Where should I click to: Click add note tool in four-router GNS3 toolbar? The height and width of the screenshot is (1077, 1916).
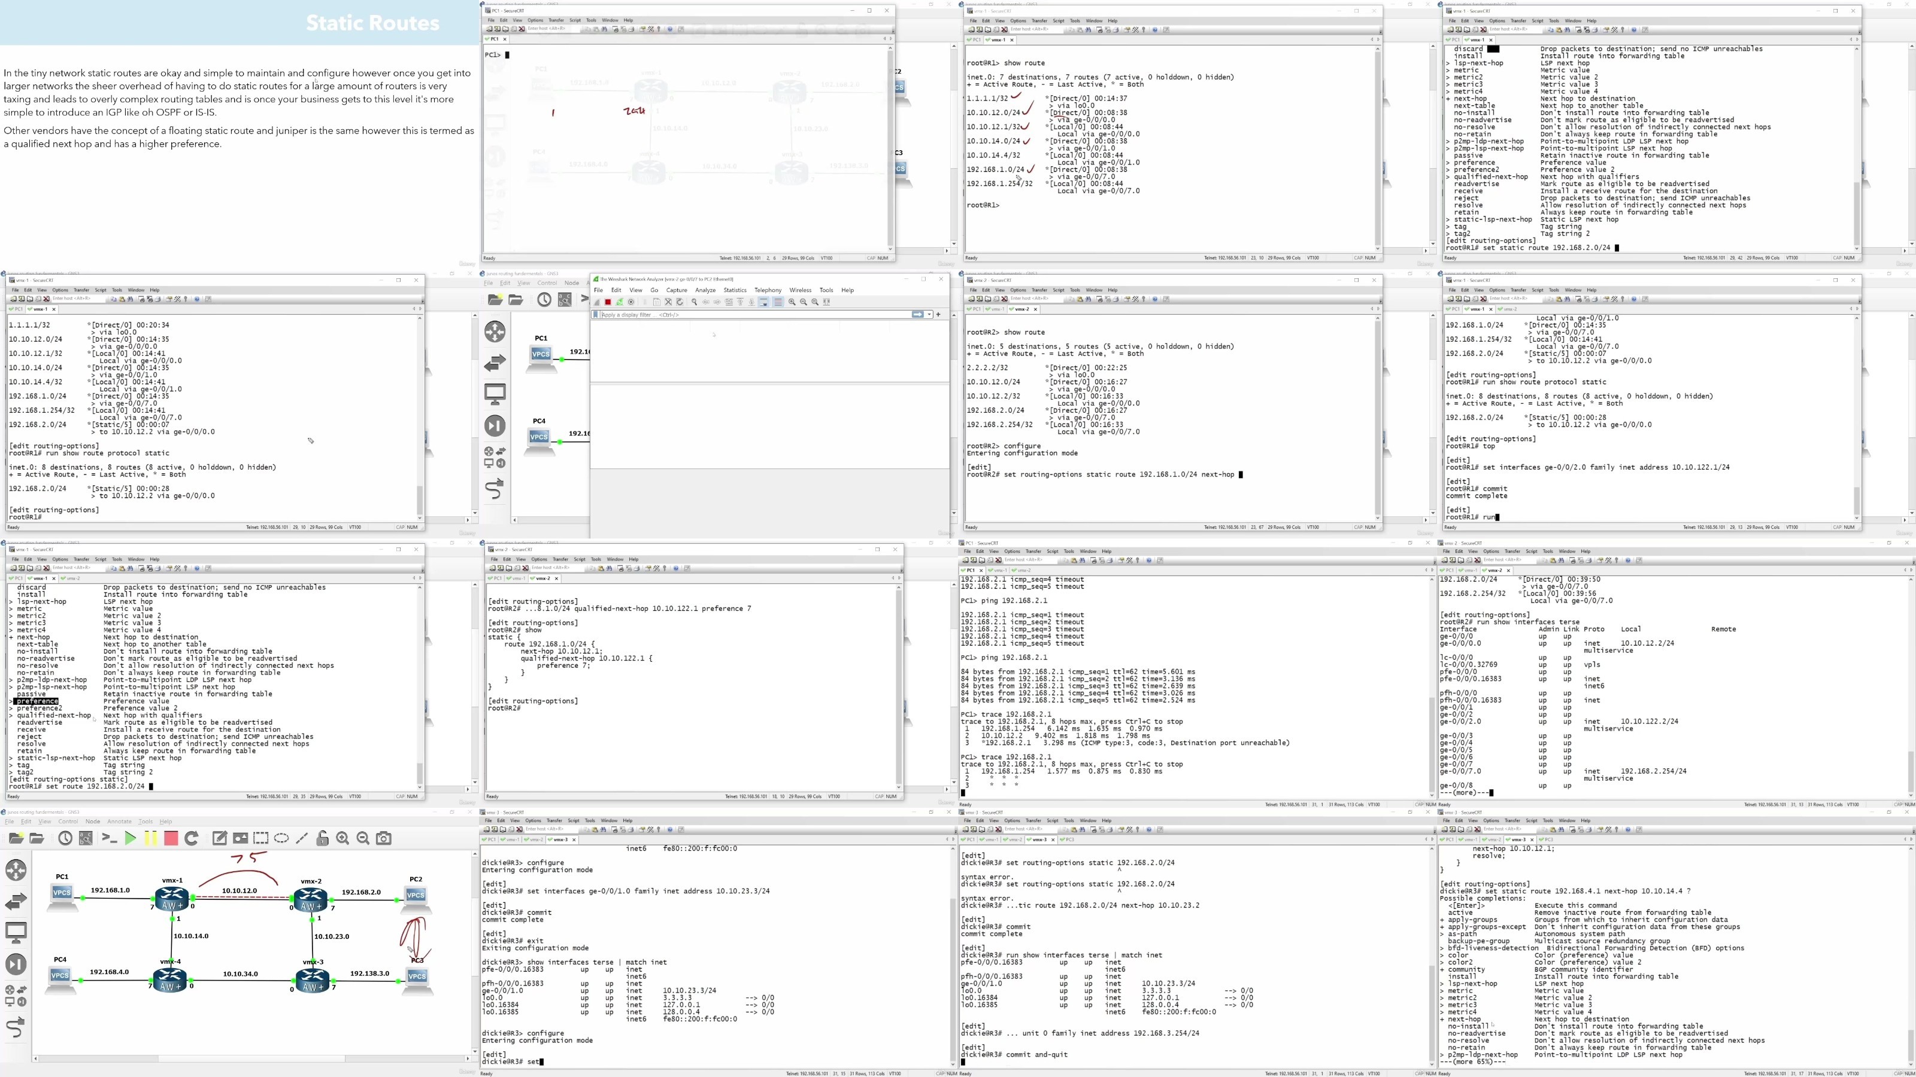pos(219,838)
